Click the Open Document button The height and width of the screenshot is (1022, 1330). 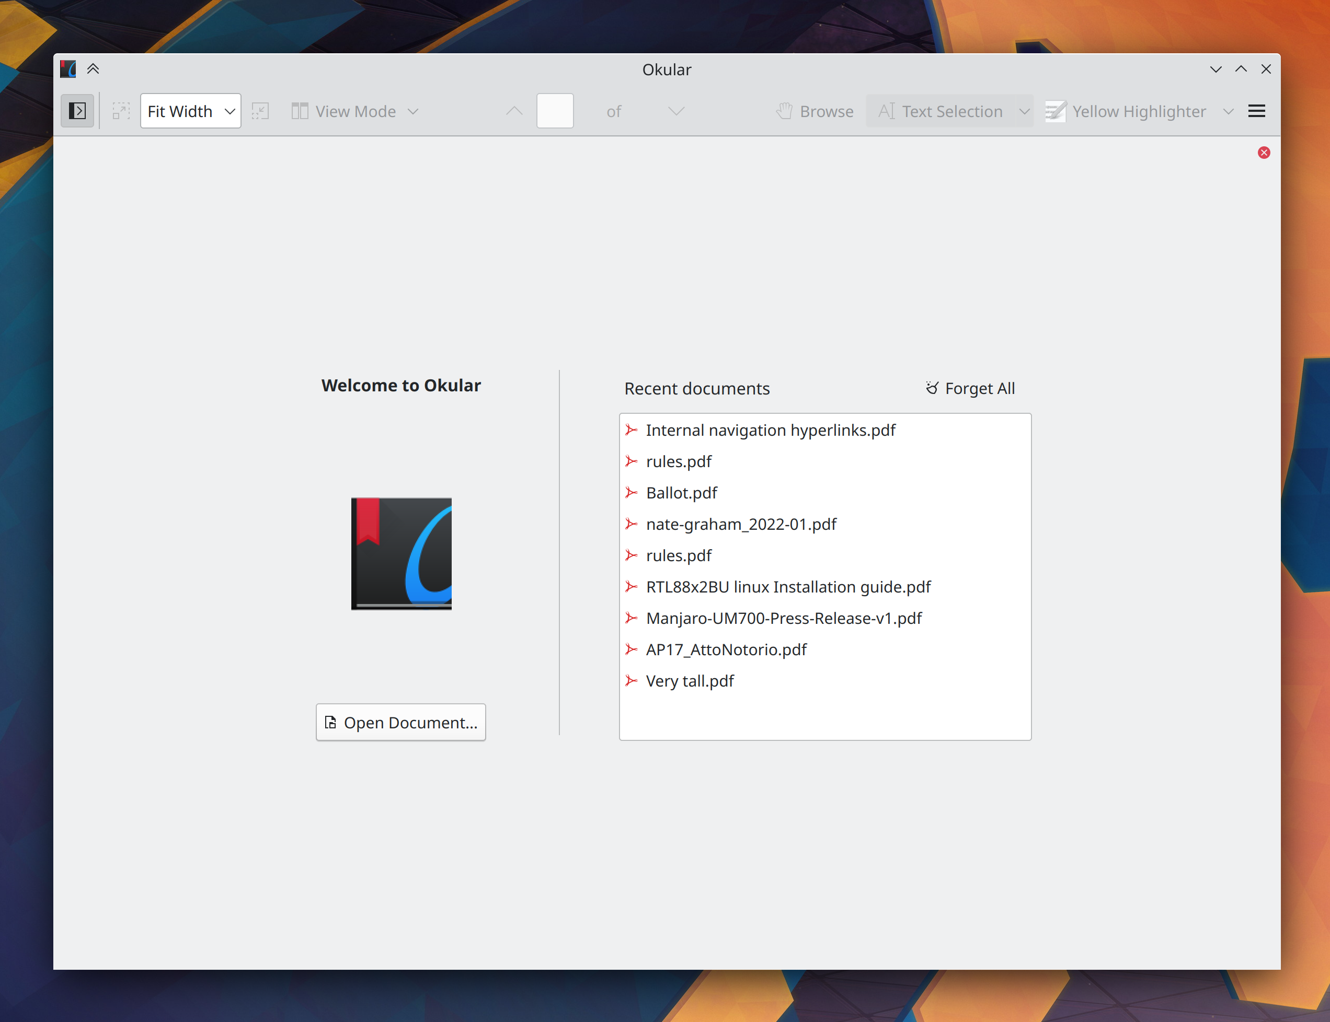(x=400, y=722)
